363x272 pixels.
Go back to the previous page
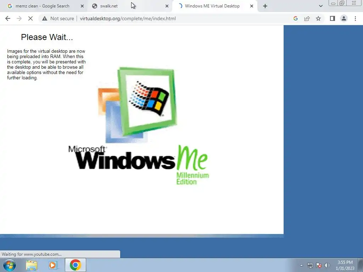click(x=8, y=18)
